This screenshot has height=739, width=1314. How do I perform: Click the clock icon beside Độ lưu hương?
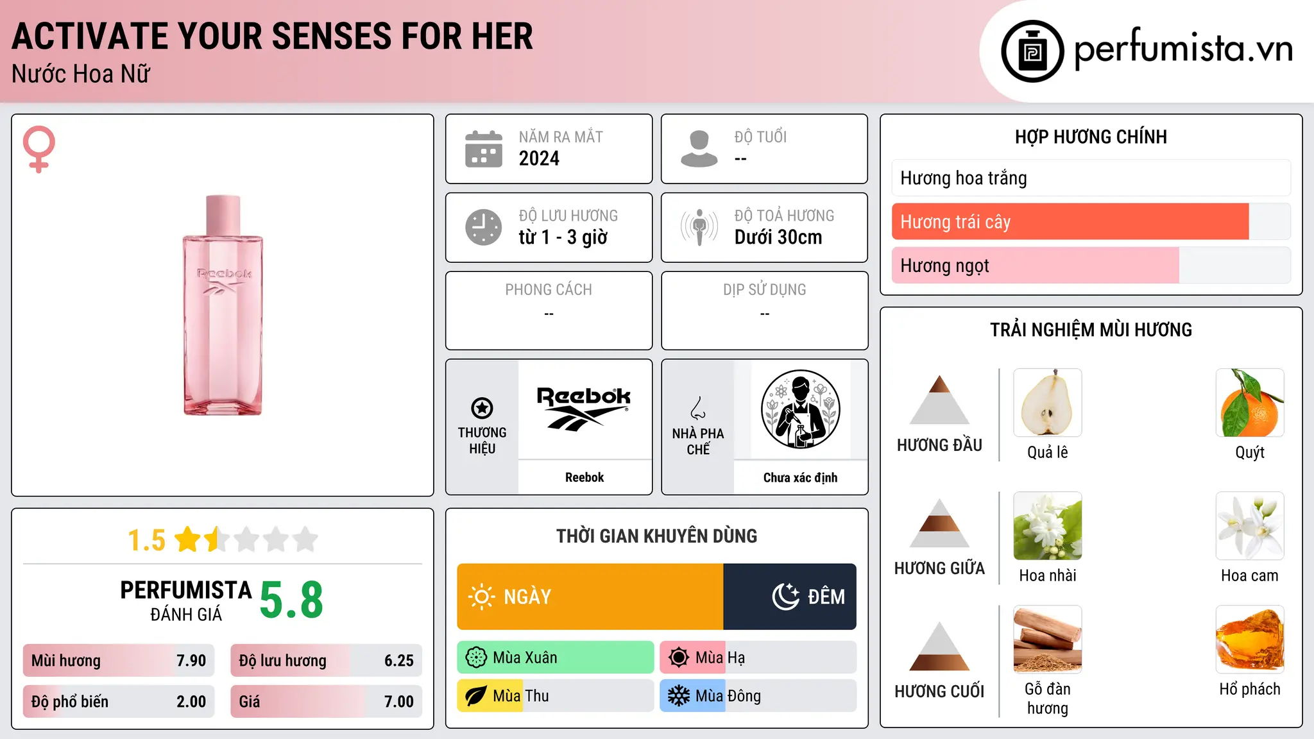[484, 227]
